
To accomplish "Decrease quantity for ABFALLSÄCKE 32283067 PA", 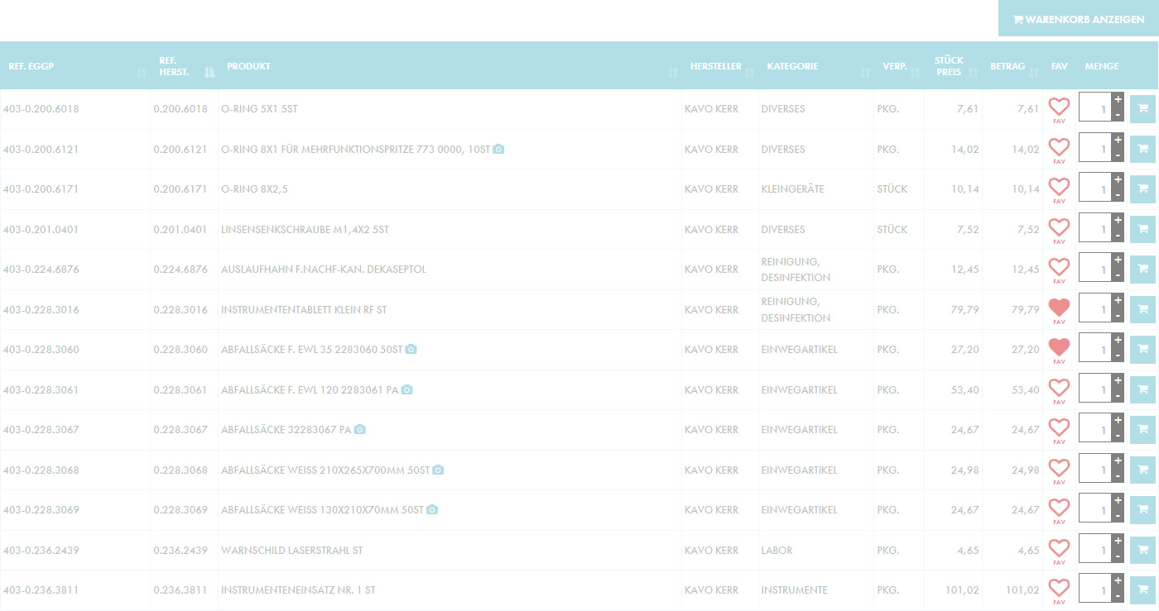I will point(1118,436).
